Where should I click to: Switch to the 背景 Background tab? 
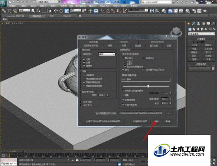[x=110, y=45]
